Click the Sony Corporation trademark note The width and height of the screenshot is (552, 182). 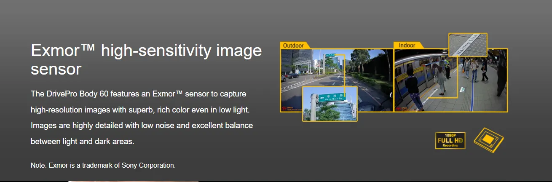click(x=103, y=165)
